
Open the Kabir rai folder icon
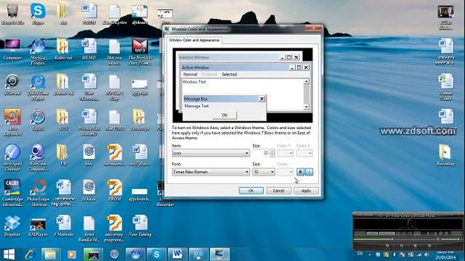[x=63, y=49]
